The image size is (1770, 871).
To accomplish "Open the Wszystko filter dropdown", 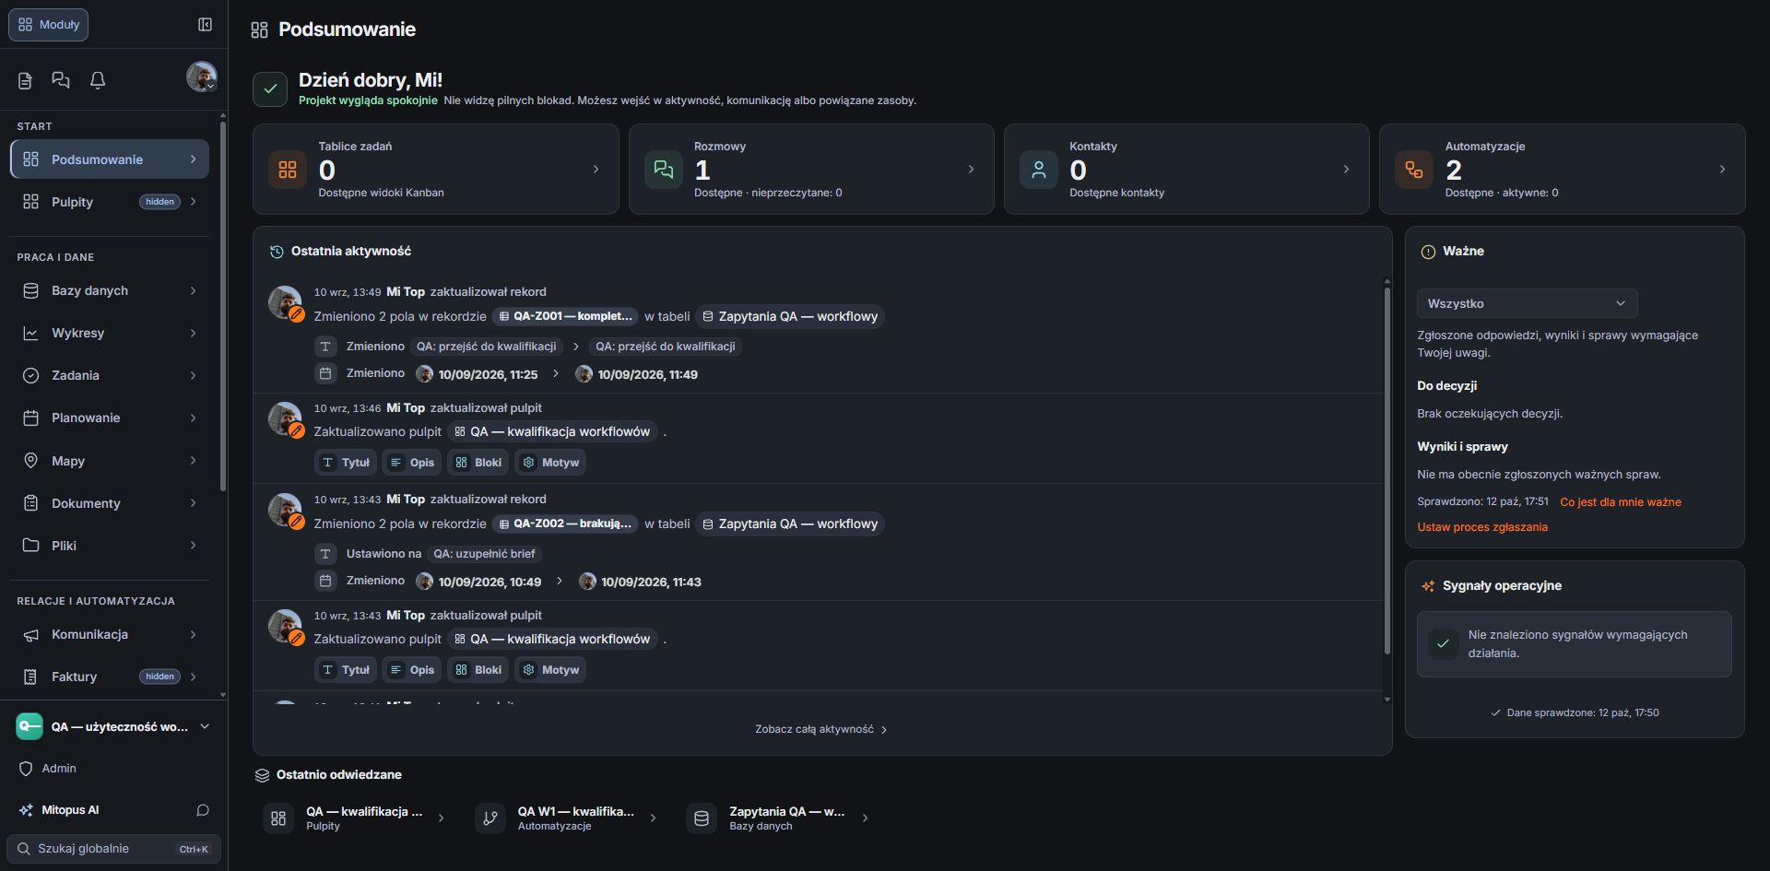I will 1527,303.
